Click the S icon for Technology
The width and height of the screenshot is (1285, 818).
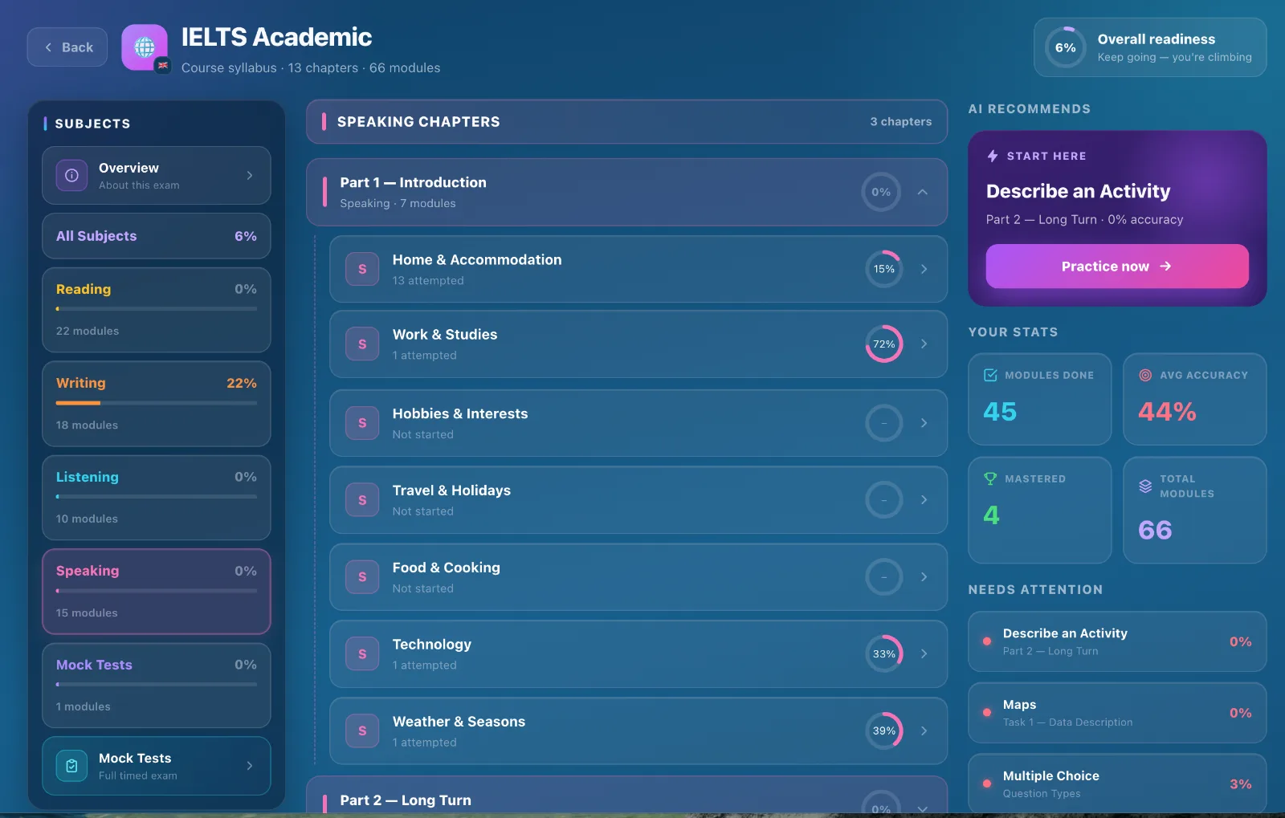[x=362, y=653]
